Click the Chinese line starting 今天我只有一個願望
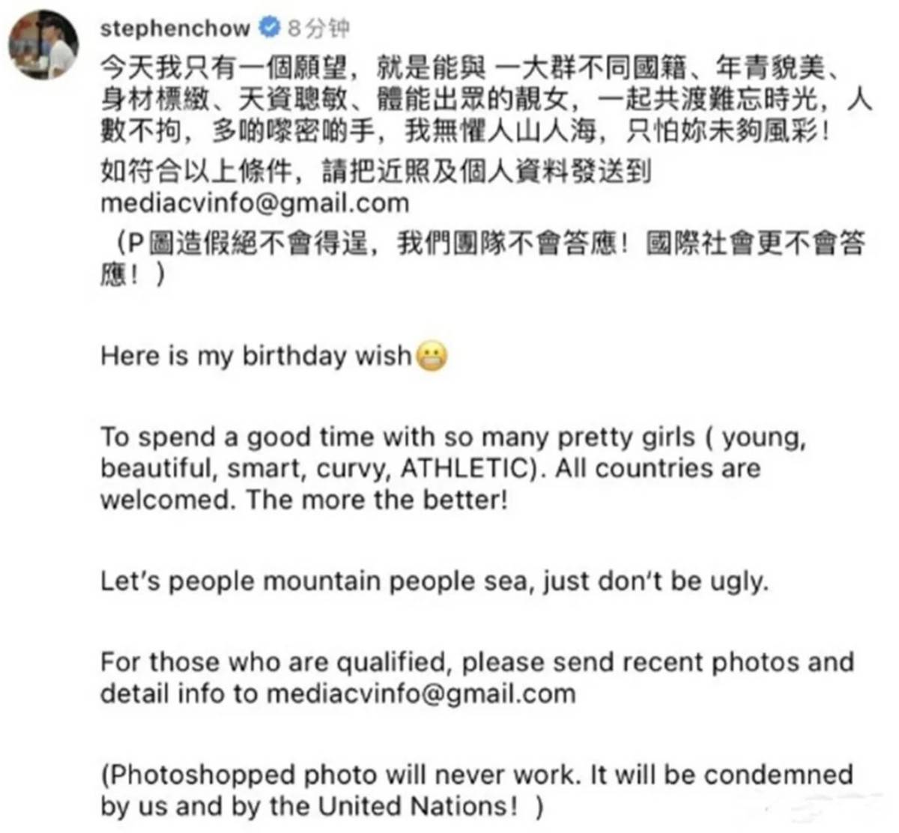899x833 pixels. click(470, 69)
